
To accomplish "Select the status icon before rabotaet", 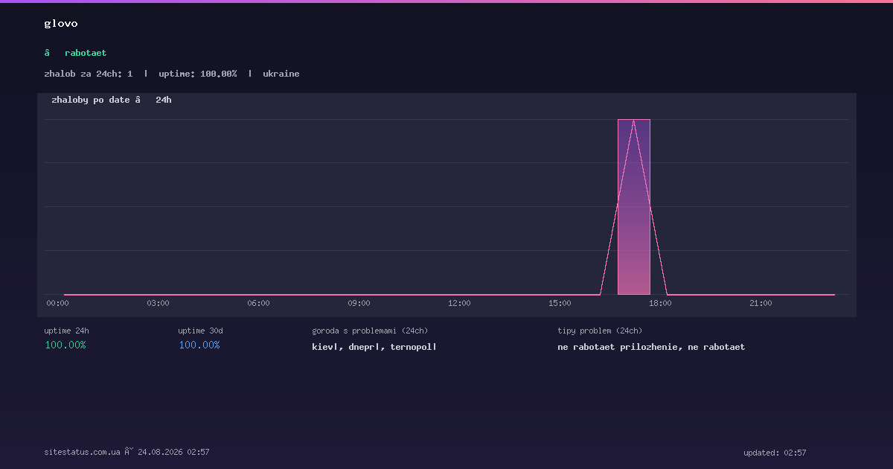I will [47, 53].
